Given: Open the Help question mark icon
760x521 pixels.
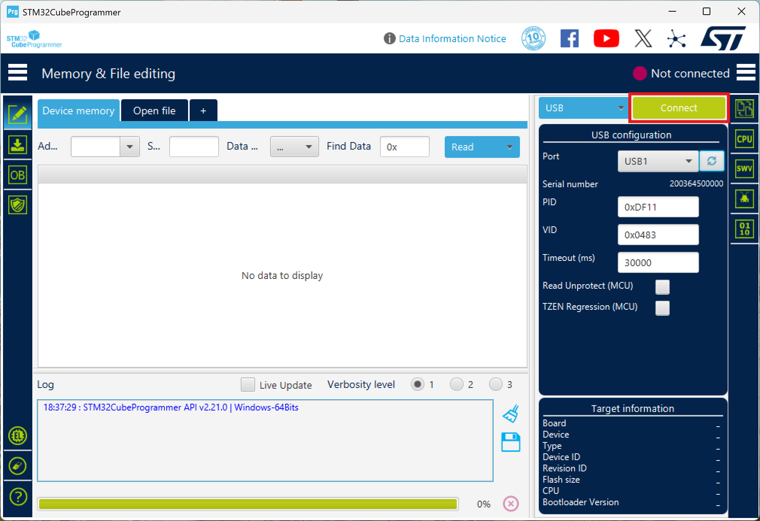Looking at the screenshot, I should click(x=18, y=497).
